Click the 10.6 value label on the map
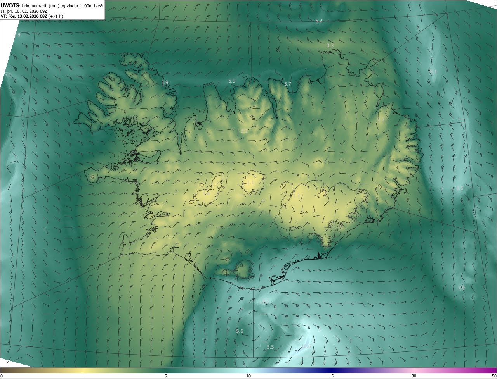This screenshot has width=497, height=379. (306, 346)
